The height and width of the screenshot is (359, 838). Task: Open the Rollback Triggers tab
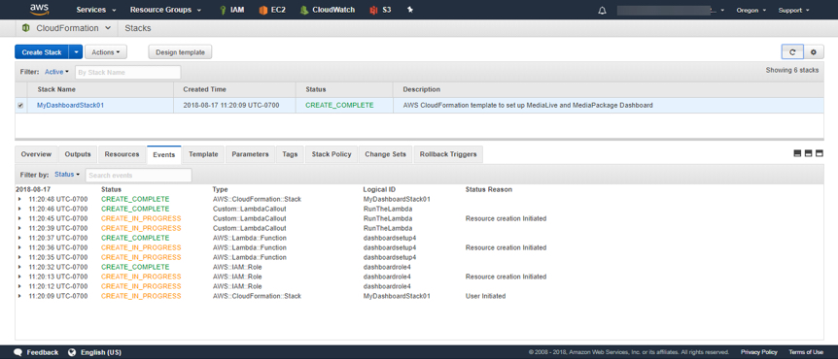click(x=448, y=154)
